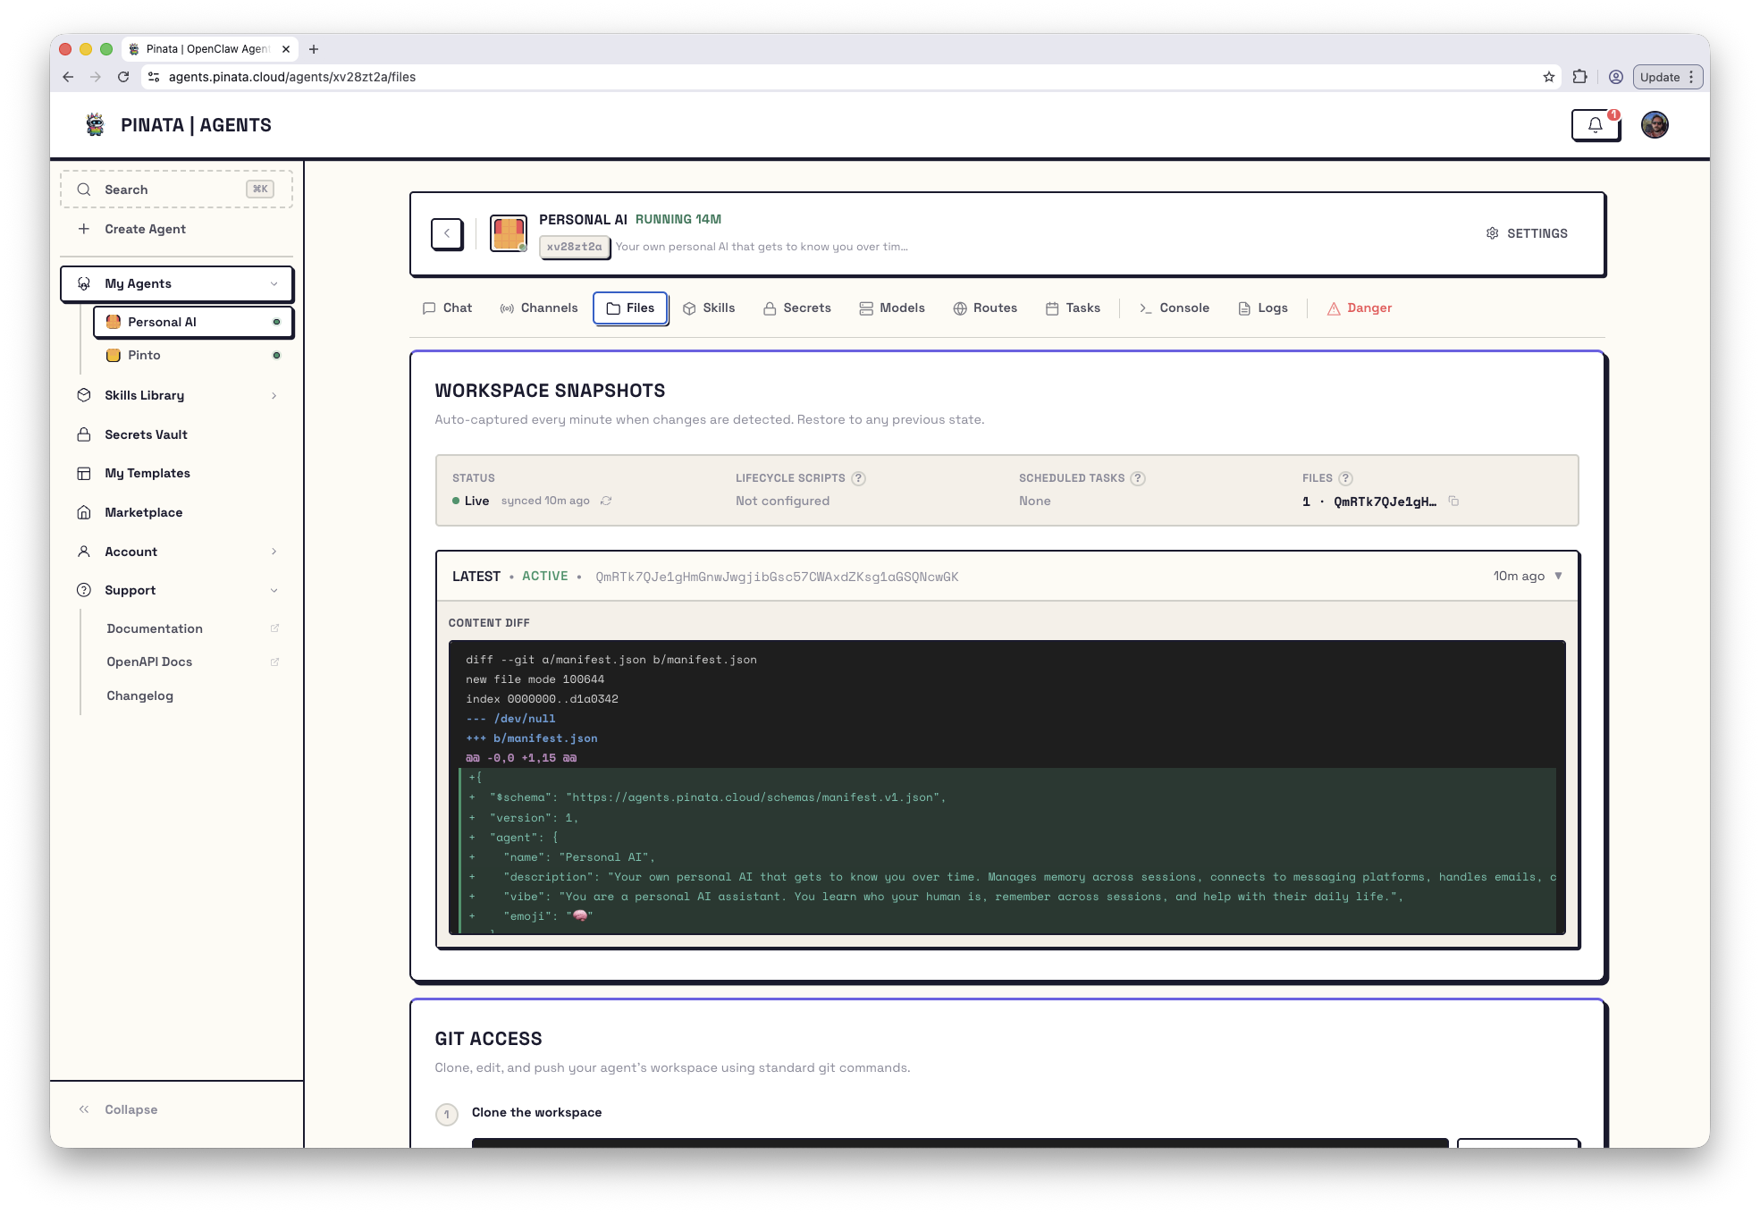Screen dimensions: 1760x1214
Task: Click the snapshot hash QmRTk7QJe1gHmGnw text
Action: pyautogui.click(x=777, y=577)
